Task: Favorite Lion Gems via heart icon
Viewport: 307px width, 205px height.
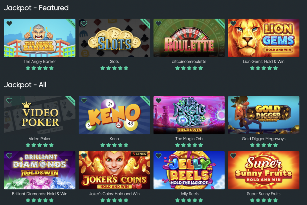Action: [x=233, y=23]
